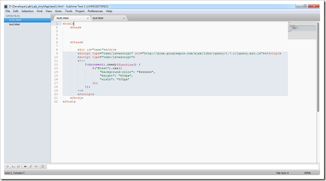This screenshot has height=181, width=326.
Task: Open the Selection menu
Action: [28, 11]
